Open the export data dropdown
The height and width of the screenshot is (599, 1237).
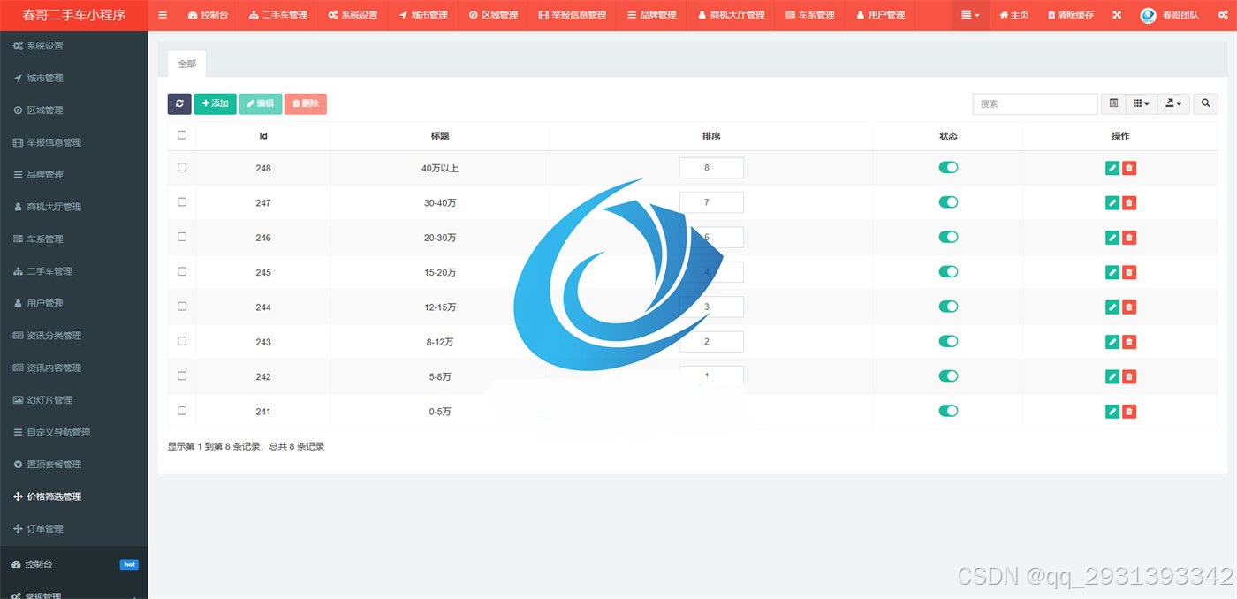(x=1174, y=103)
